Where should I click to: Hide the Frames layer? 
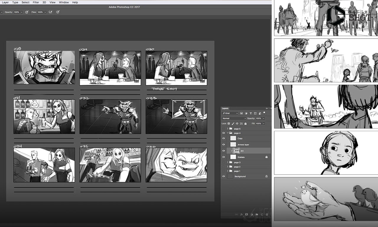[x=224, y=157]
